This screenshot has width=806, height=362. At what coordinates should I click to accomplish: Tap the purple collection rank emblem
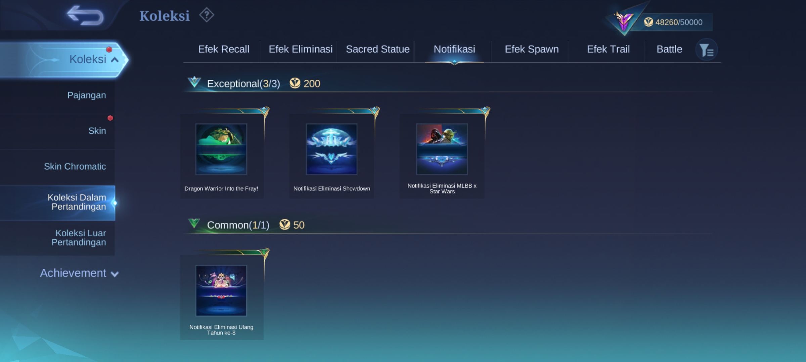coord(624,21)
